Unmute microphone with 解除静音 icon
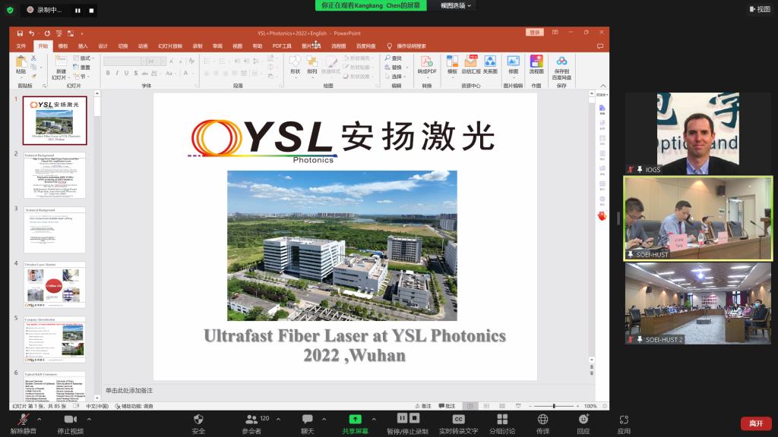 point(24,420)
